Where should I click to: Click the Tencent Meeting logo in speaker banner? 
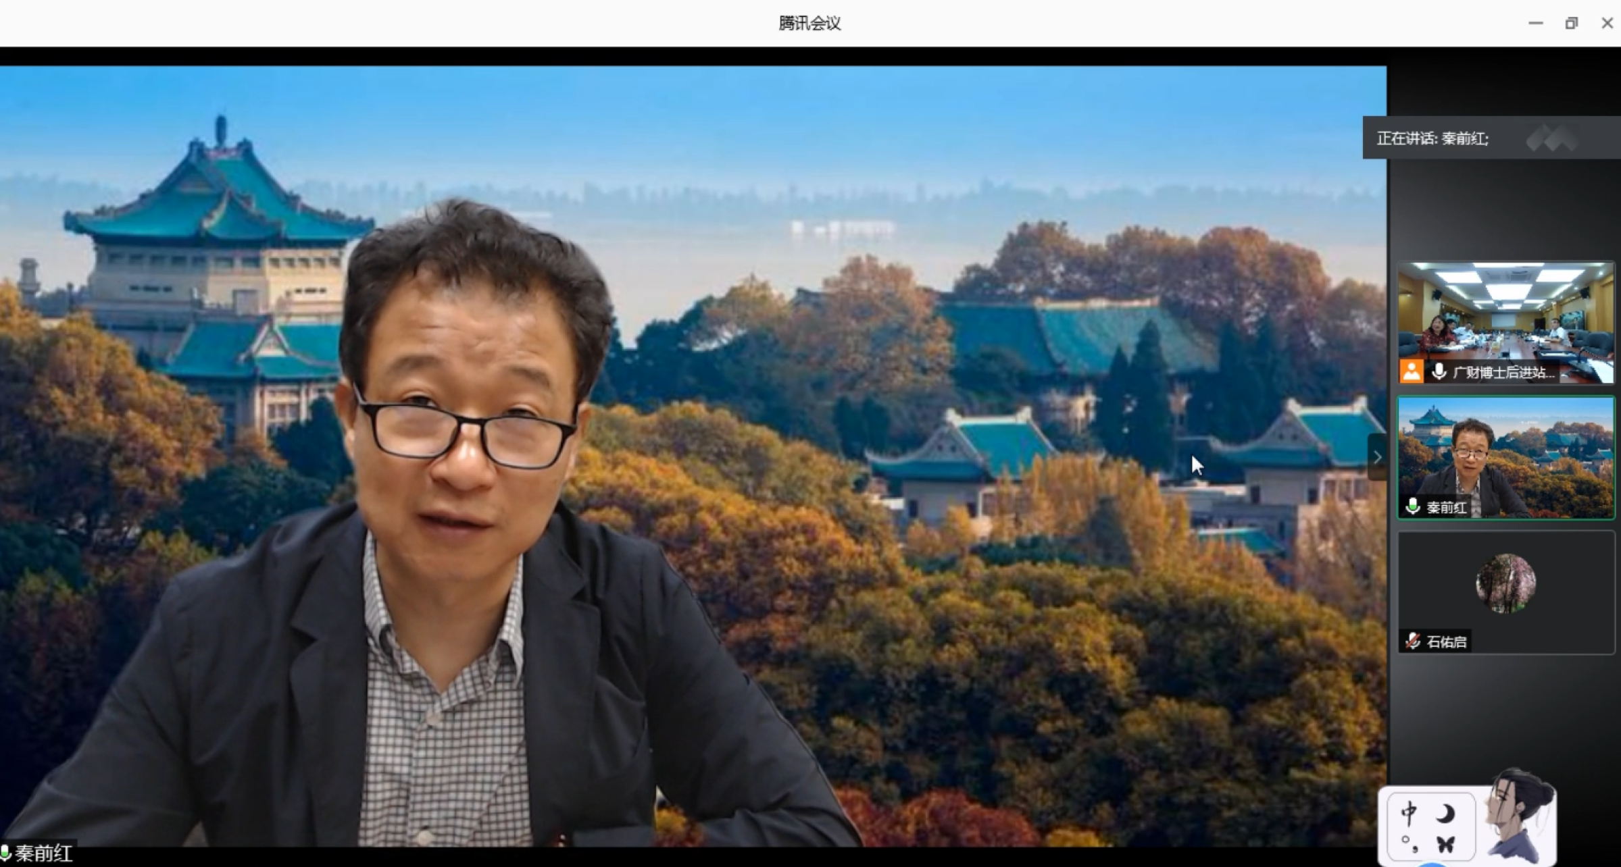[1551, 138]
